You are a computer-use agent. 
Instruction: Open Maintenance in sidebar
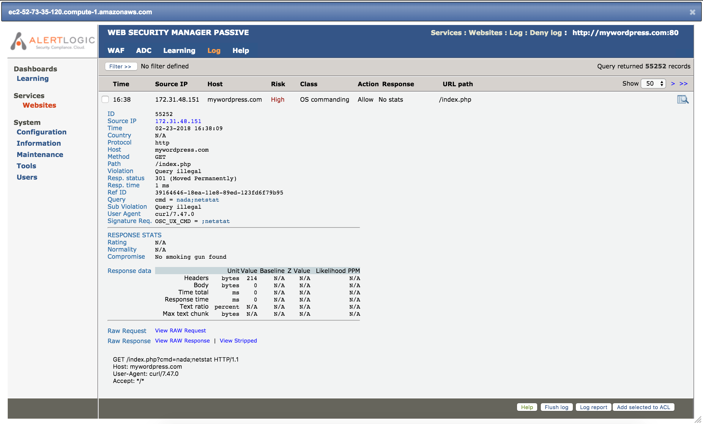click(x=40, y=155)
